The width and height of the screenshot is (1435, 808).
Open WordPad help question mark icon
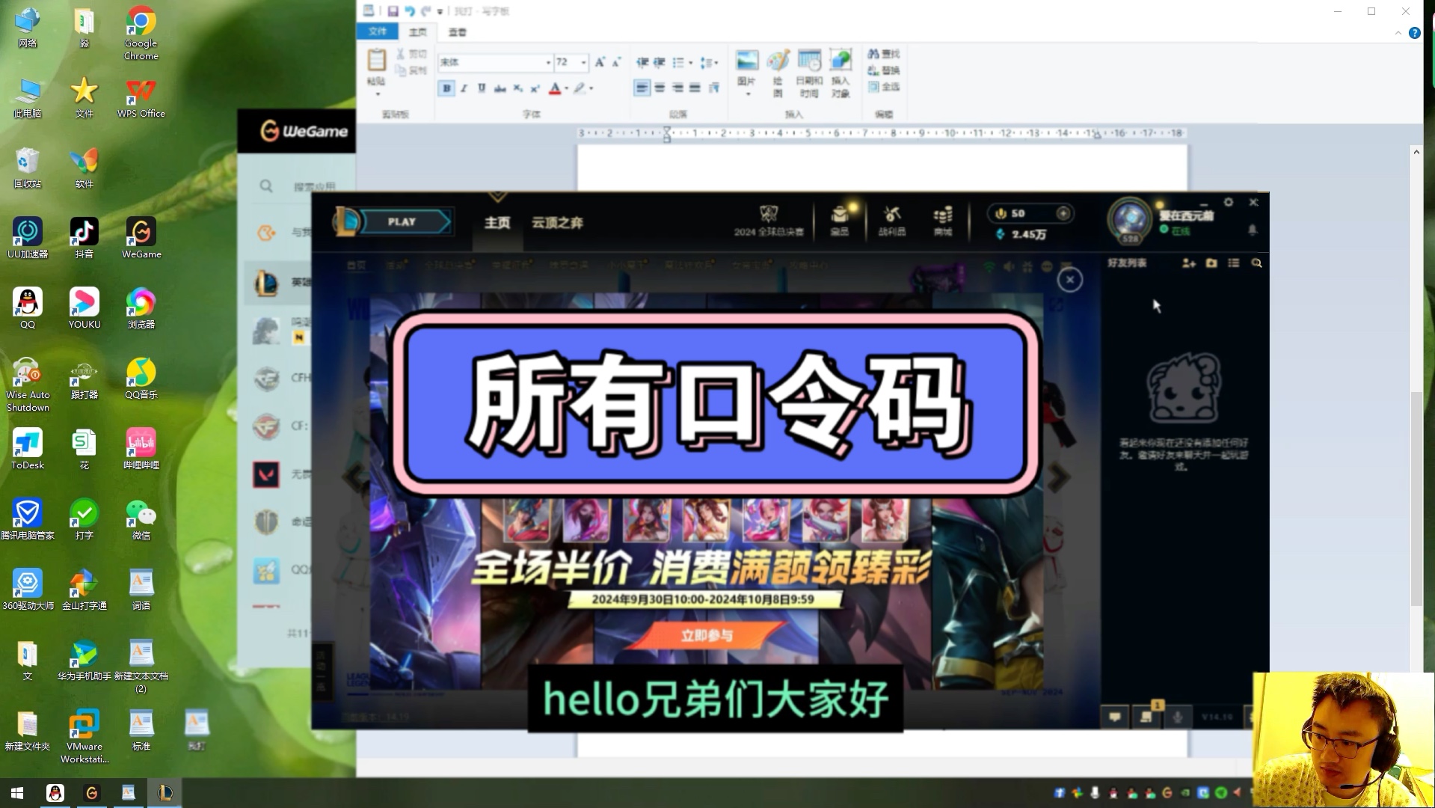[1414, 33]
